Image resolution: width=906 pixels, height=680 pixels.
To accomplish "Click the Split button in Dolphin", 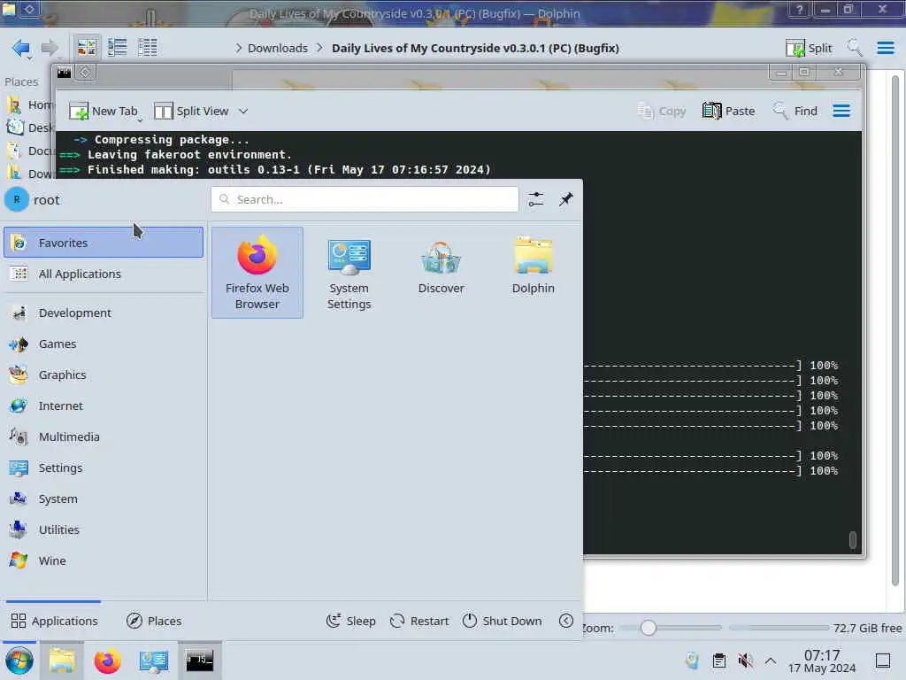I will click(809, 48).
